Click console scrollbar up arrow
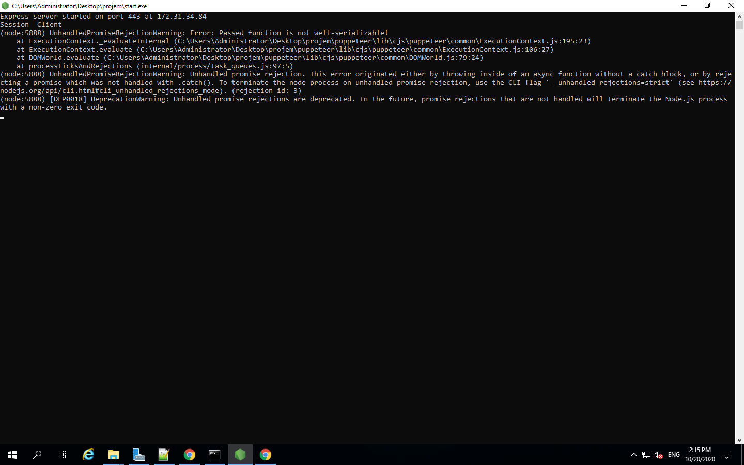The width and height of the screenshot is (744, 465). click(739, 16)
